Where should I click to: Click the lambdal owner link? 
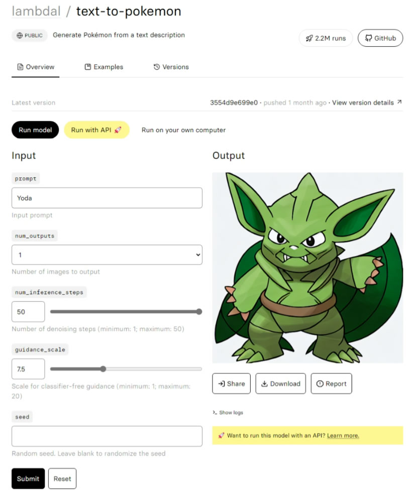(36, 12)
